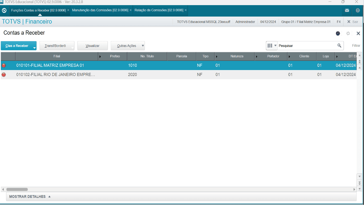This screenshot has height=205, width=364.
Task: Page down with the double down arrow
Action: tap(359, 183)
